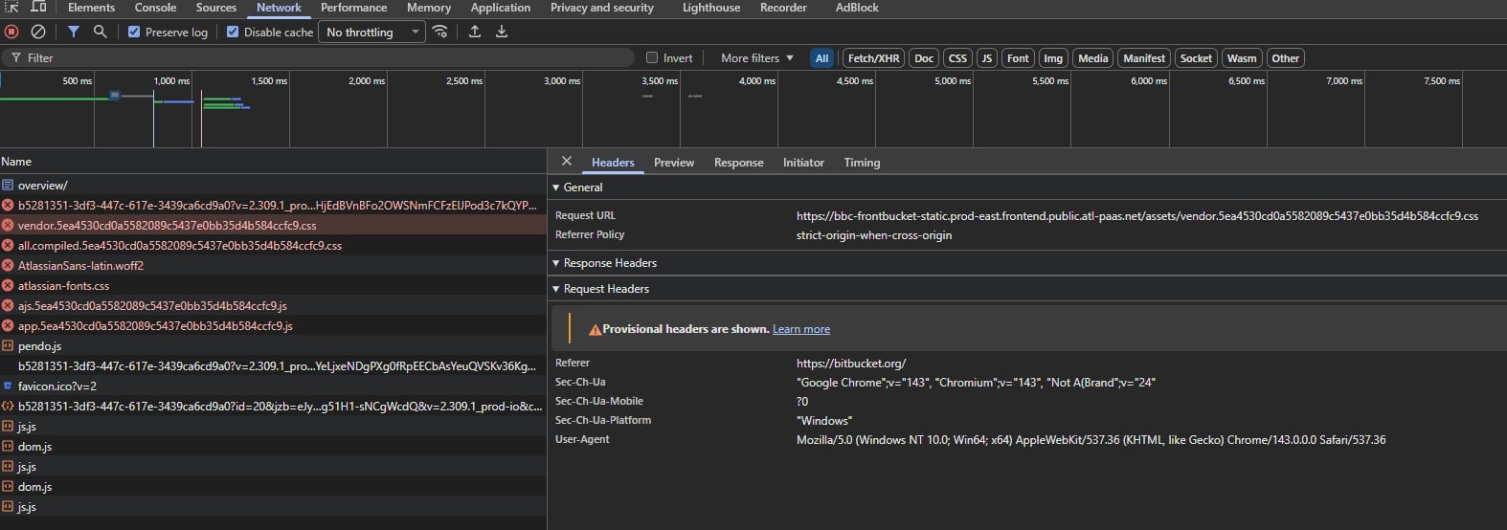Toggle the filter funnel icon

[x=74, y=32]
